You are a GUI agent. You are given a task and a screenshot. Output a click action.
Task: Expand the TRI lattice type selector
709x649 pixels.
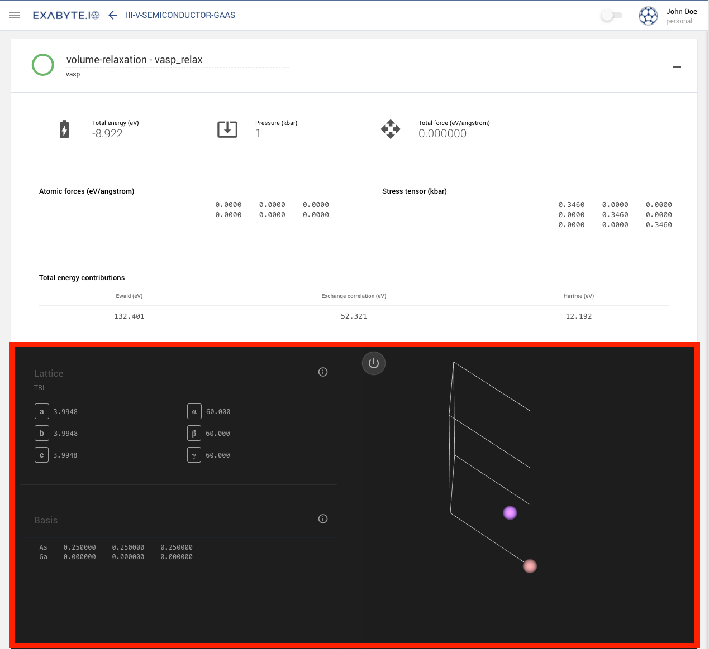pos(39,387)
